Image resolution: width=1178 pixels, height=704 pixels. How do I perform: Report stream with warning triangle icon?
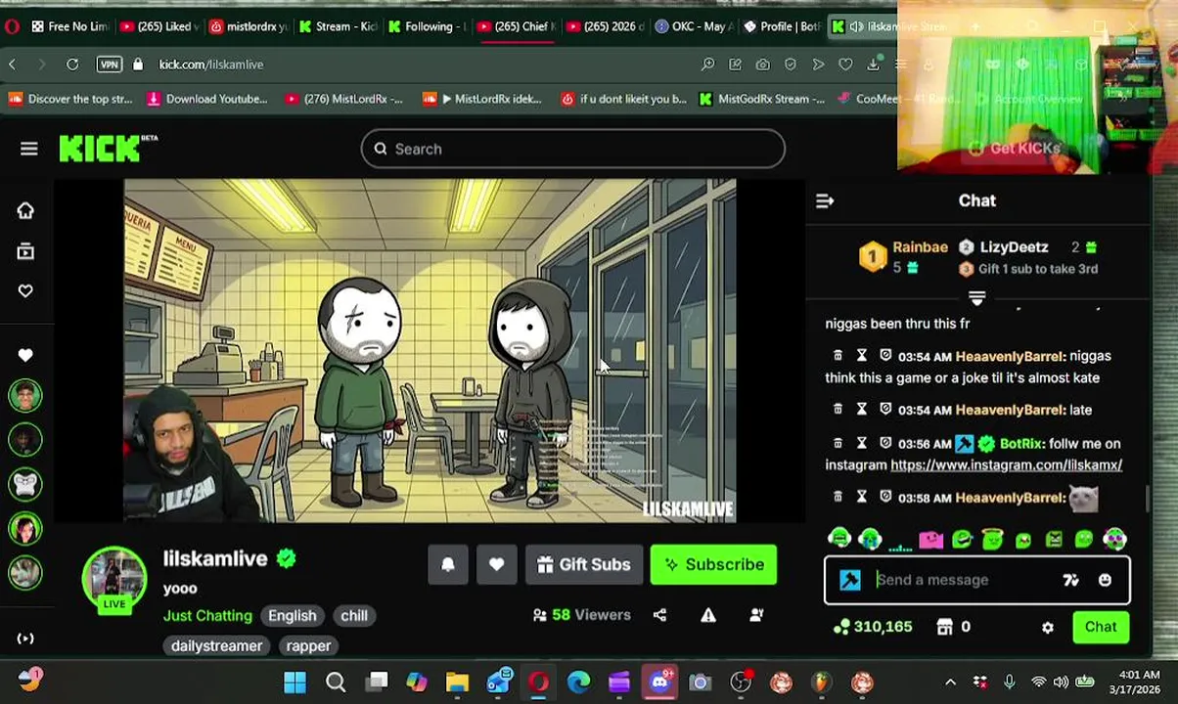pos(708,615)
